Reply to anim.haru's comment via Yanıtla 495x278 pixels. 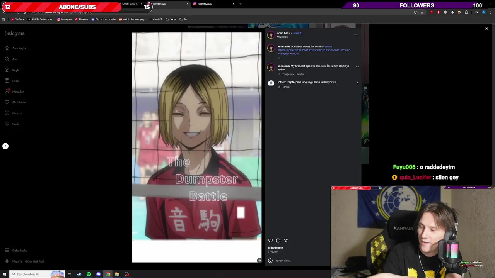click(300, 74)
